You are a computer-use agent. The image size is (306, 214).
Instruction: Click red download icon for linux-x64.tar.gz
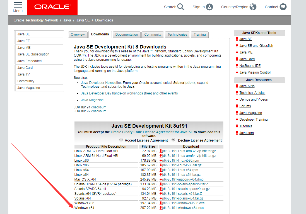coord(161,175)
